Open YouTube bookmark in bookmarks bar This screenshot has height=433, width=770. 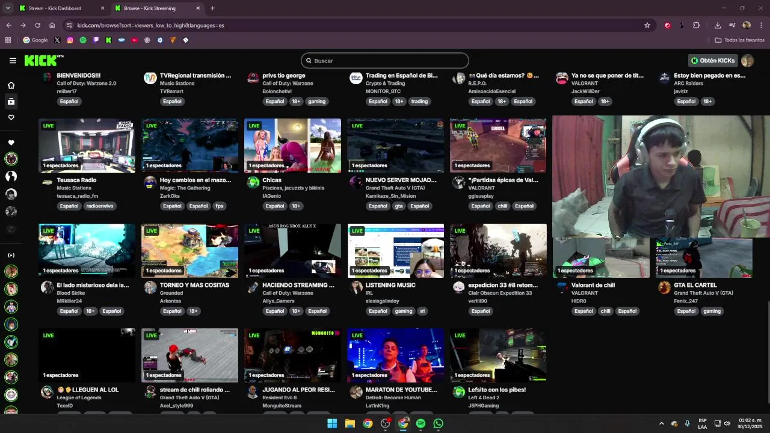point(134,40)
